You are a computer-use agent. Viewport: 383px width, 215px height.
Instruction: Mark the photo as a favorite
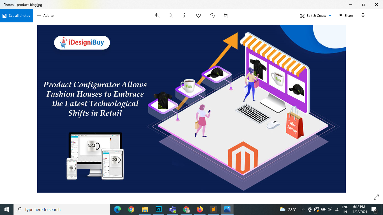[198, 16]
